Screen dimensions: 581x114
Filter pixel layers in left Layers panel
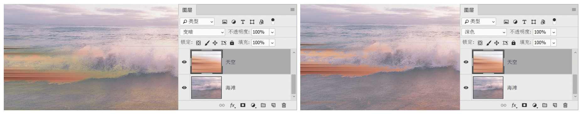point(225,22)
